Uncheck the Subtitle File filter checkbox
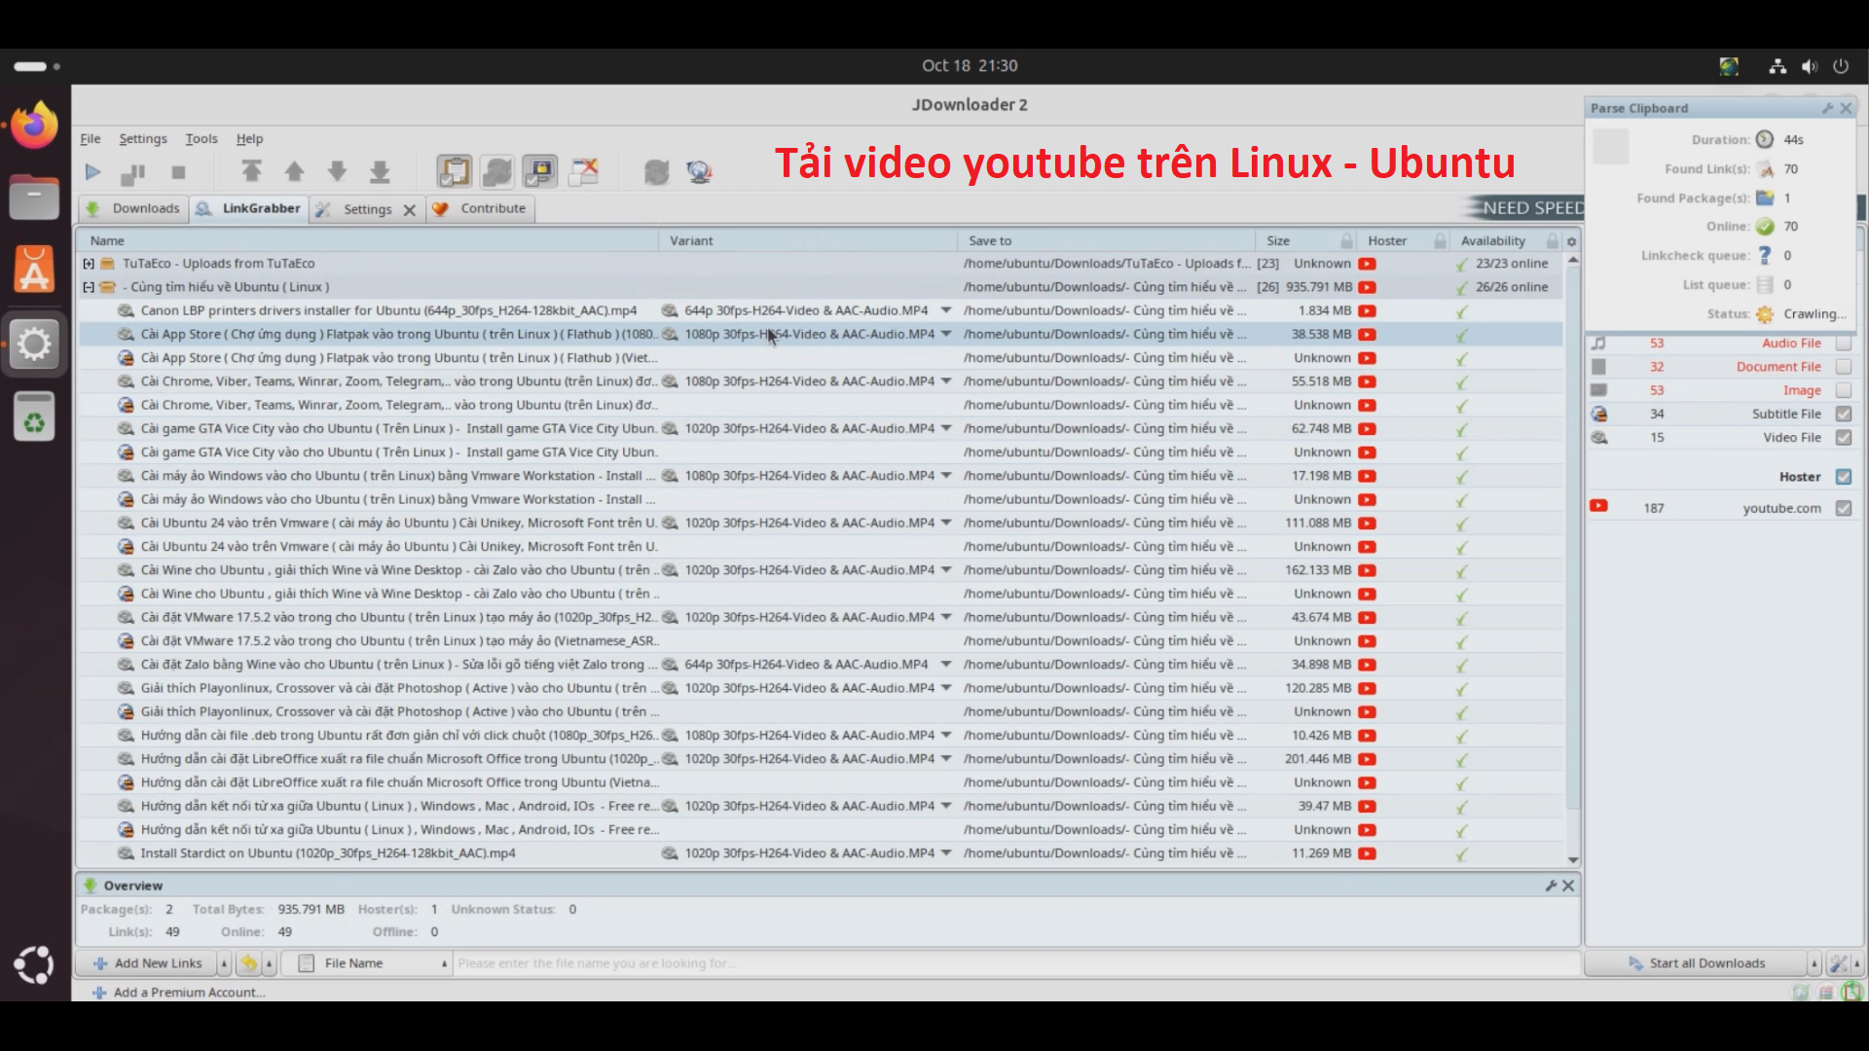This screenshot has height=1051, width=1869. (x=1843, y=414)
